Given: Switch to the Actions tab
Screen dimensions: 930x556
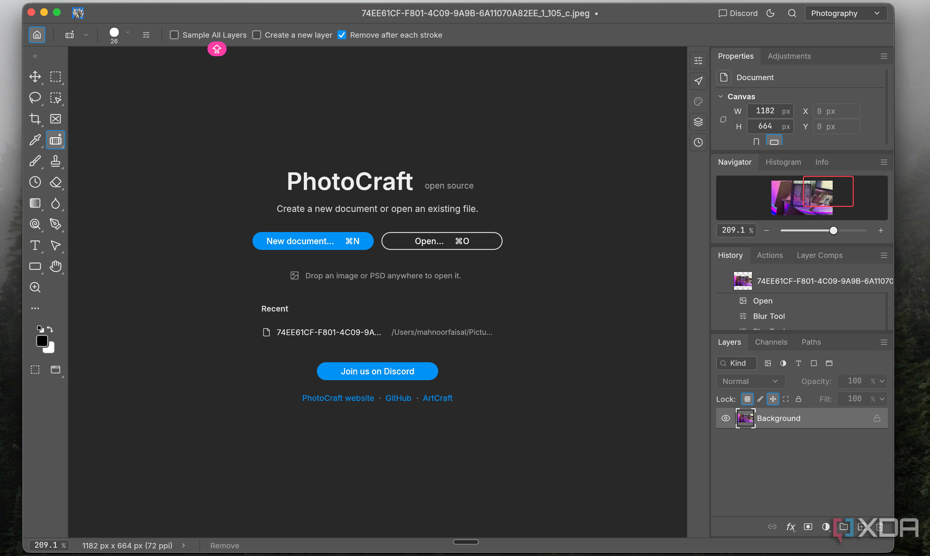Looking at the screenshot, I should point(770,256).
